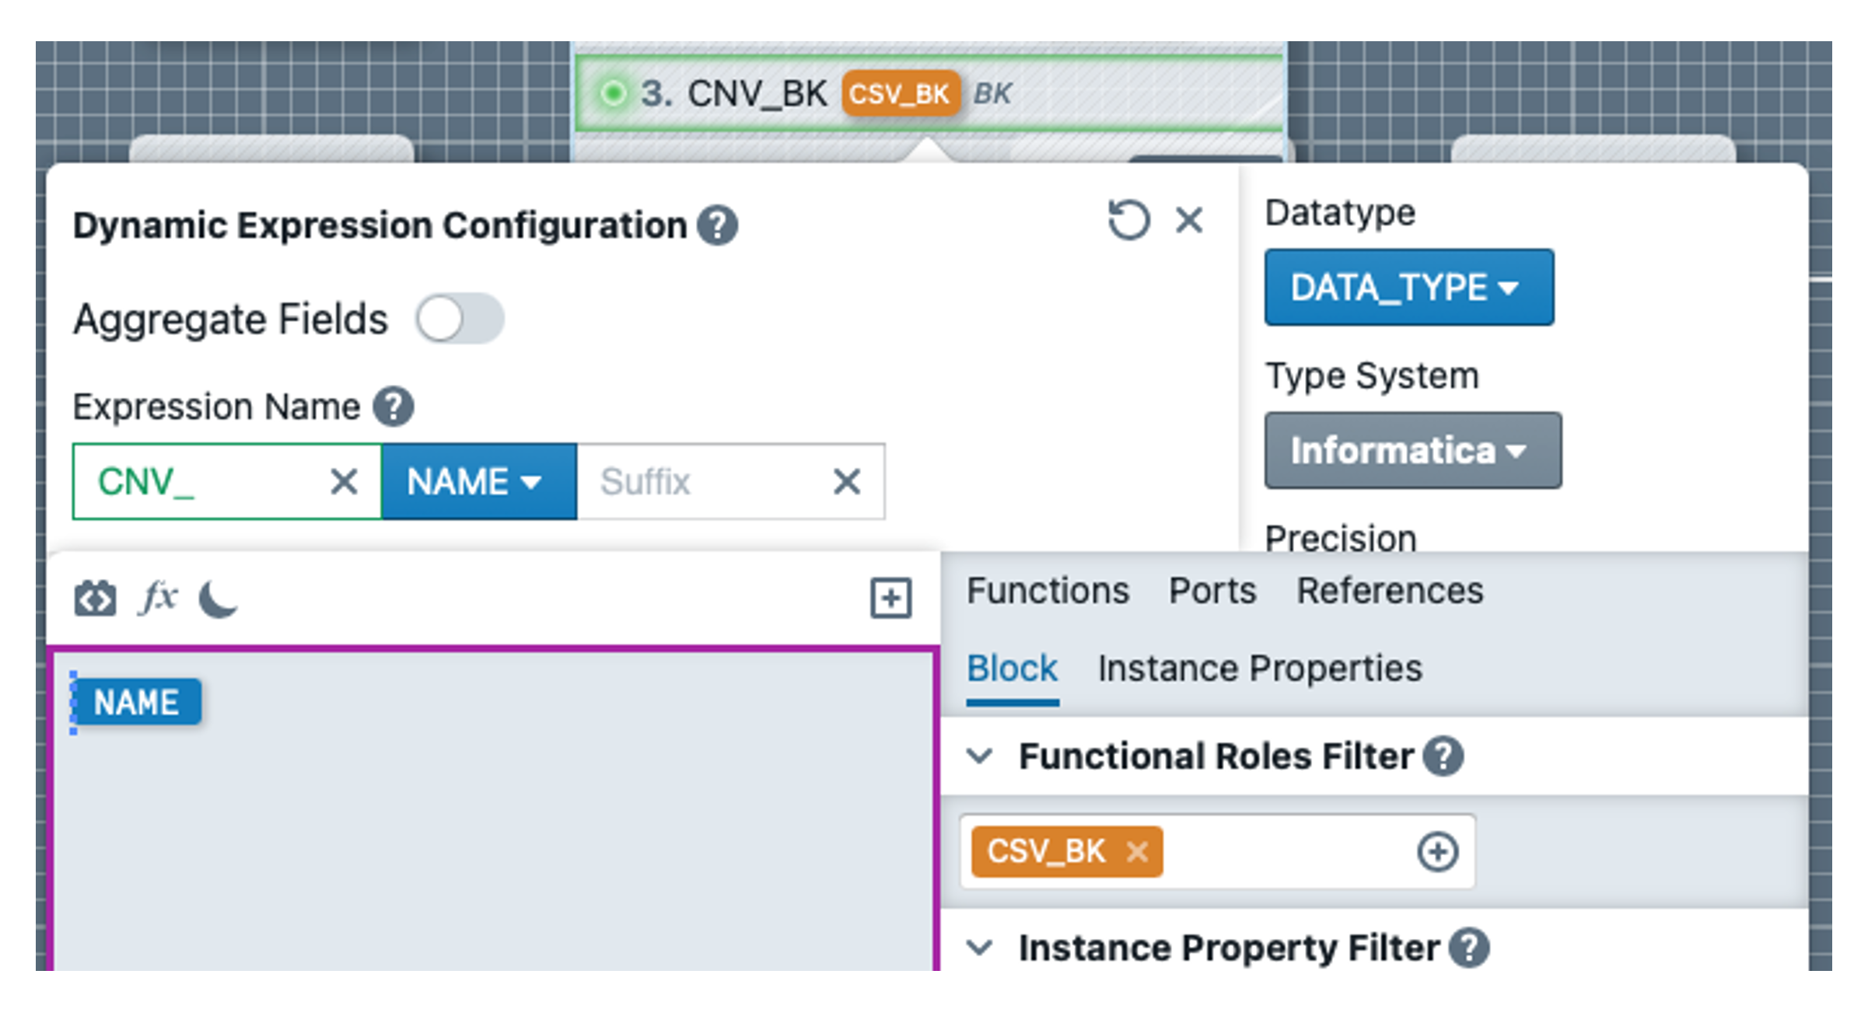This screenshot has width=1875, height=1016.
Task: Clear the CNV_ prefix field
Action: (344, 482)
